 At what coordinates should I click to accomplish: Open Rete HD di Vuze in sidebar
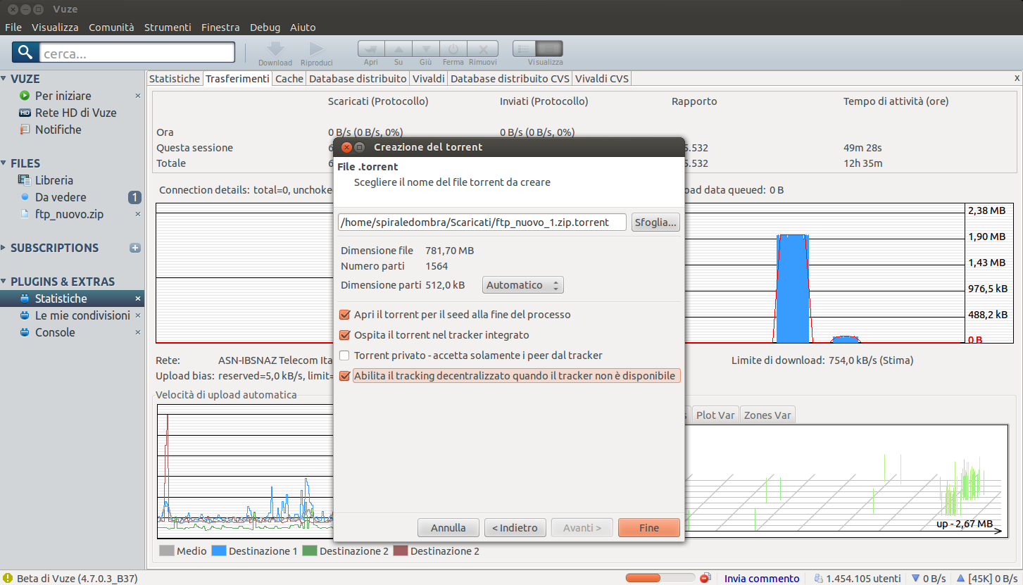(75, 113)
